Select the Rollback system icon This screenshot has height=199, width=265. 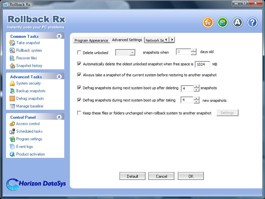click(x=12, y=50)
